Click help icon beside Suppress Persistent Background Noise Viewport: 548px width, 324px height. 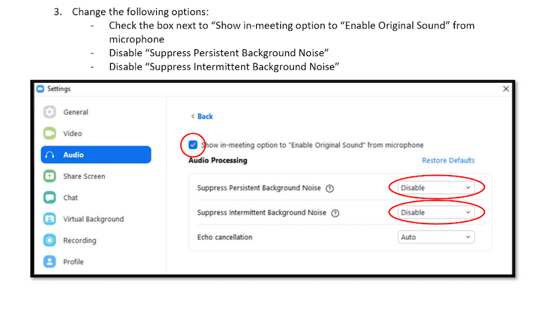pos(329,189)
